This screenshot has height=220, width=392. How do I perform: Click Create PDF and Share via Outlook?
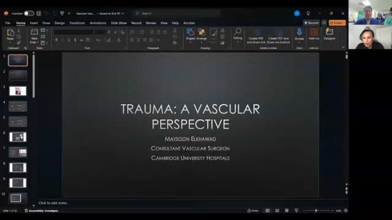tap(279, 36)
